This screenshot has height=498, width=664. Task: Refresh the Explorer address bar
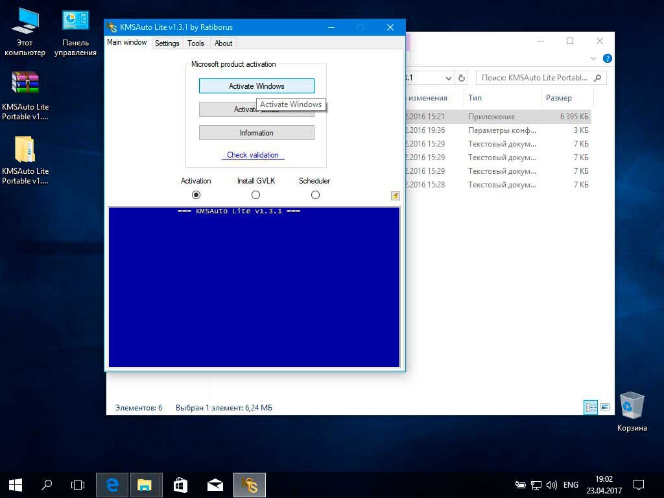(x=462, y=78)
